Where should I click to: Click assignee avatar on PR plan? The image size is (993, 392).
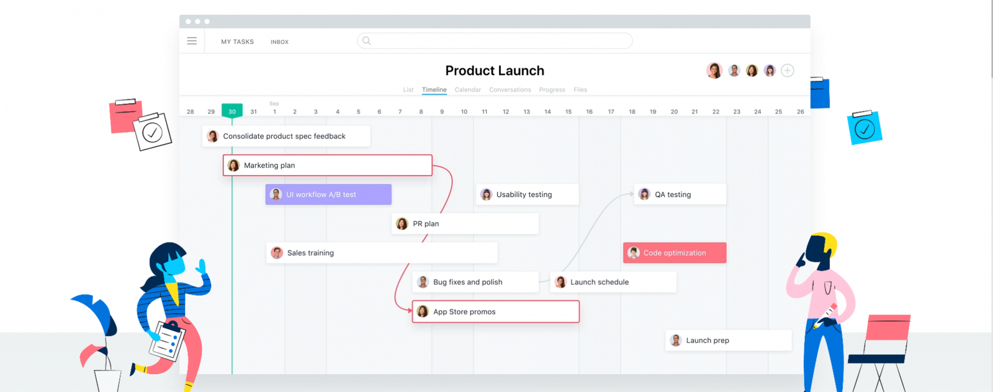tap(402, 224)
